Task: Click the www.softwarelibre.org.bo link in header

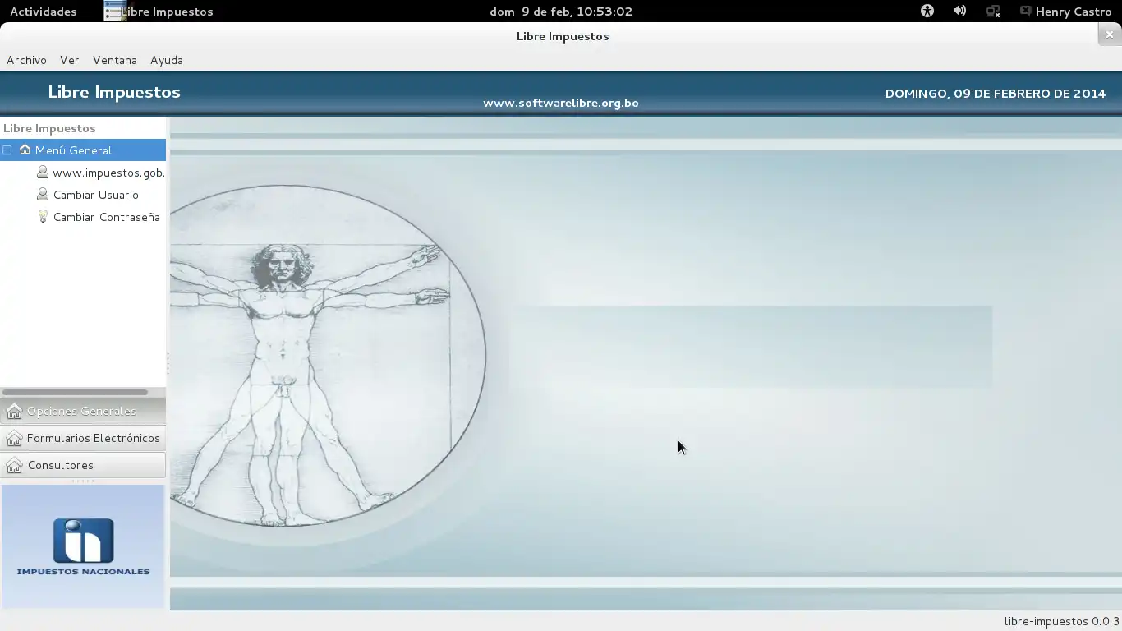Action: pyautogui.click(x=561, y=103)
